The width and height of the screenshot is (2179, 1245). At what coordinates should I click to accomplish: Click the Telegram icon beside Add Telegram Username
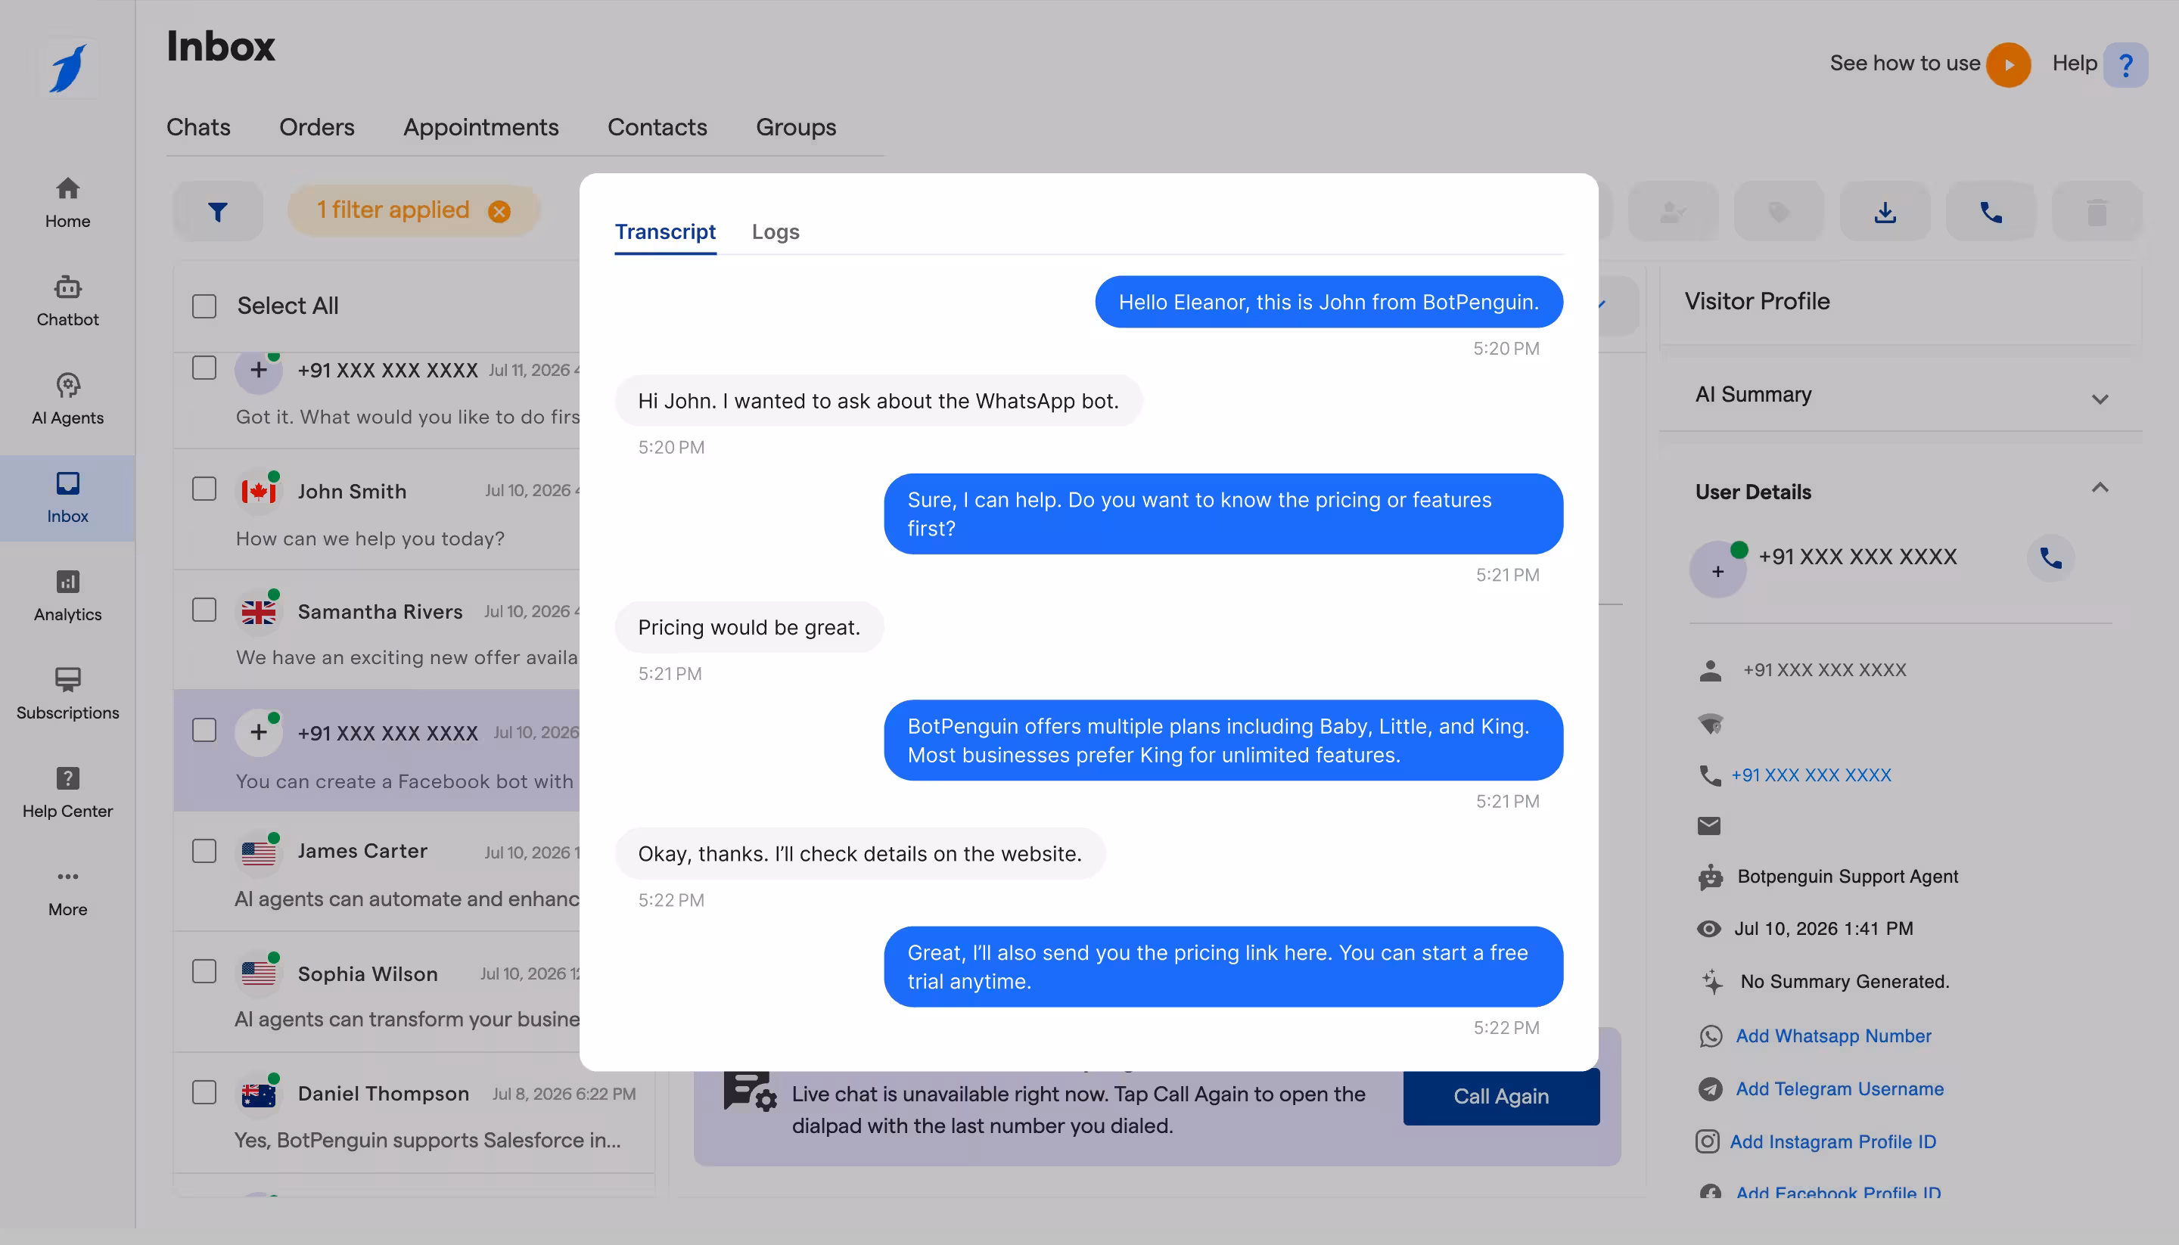(x=1711, y=1089)
